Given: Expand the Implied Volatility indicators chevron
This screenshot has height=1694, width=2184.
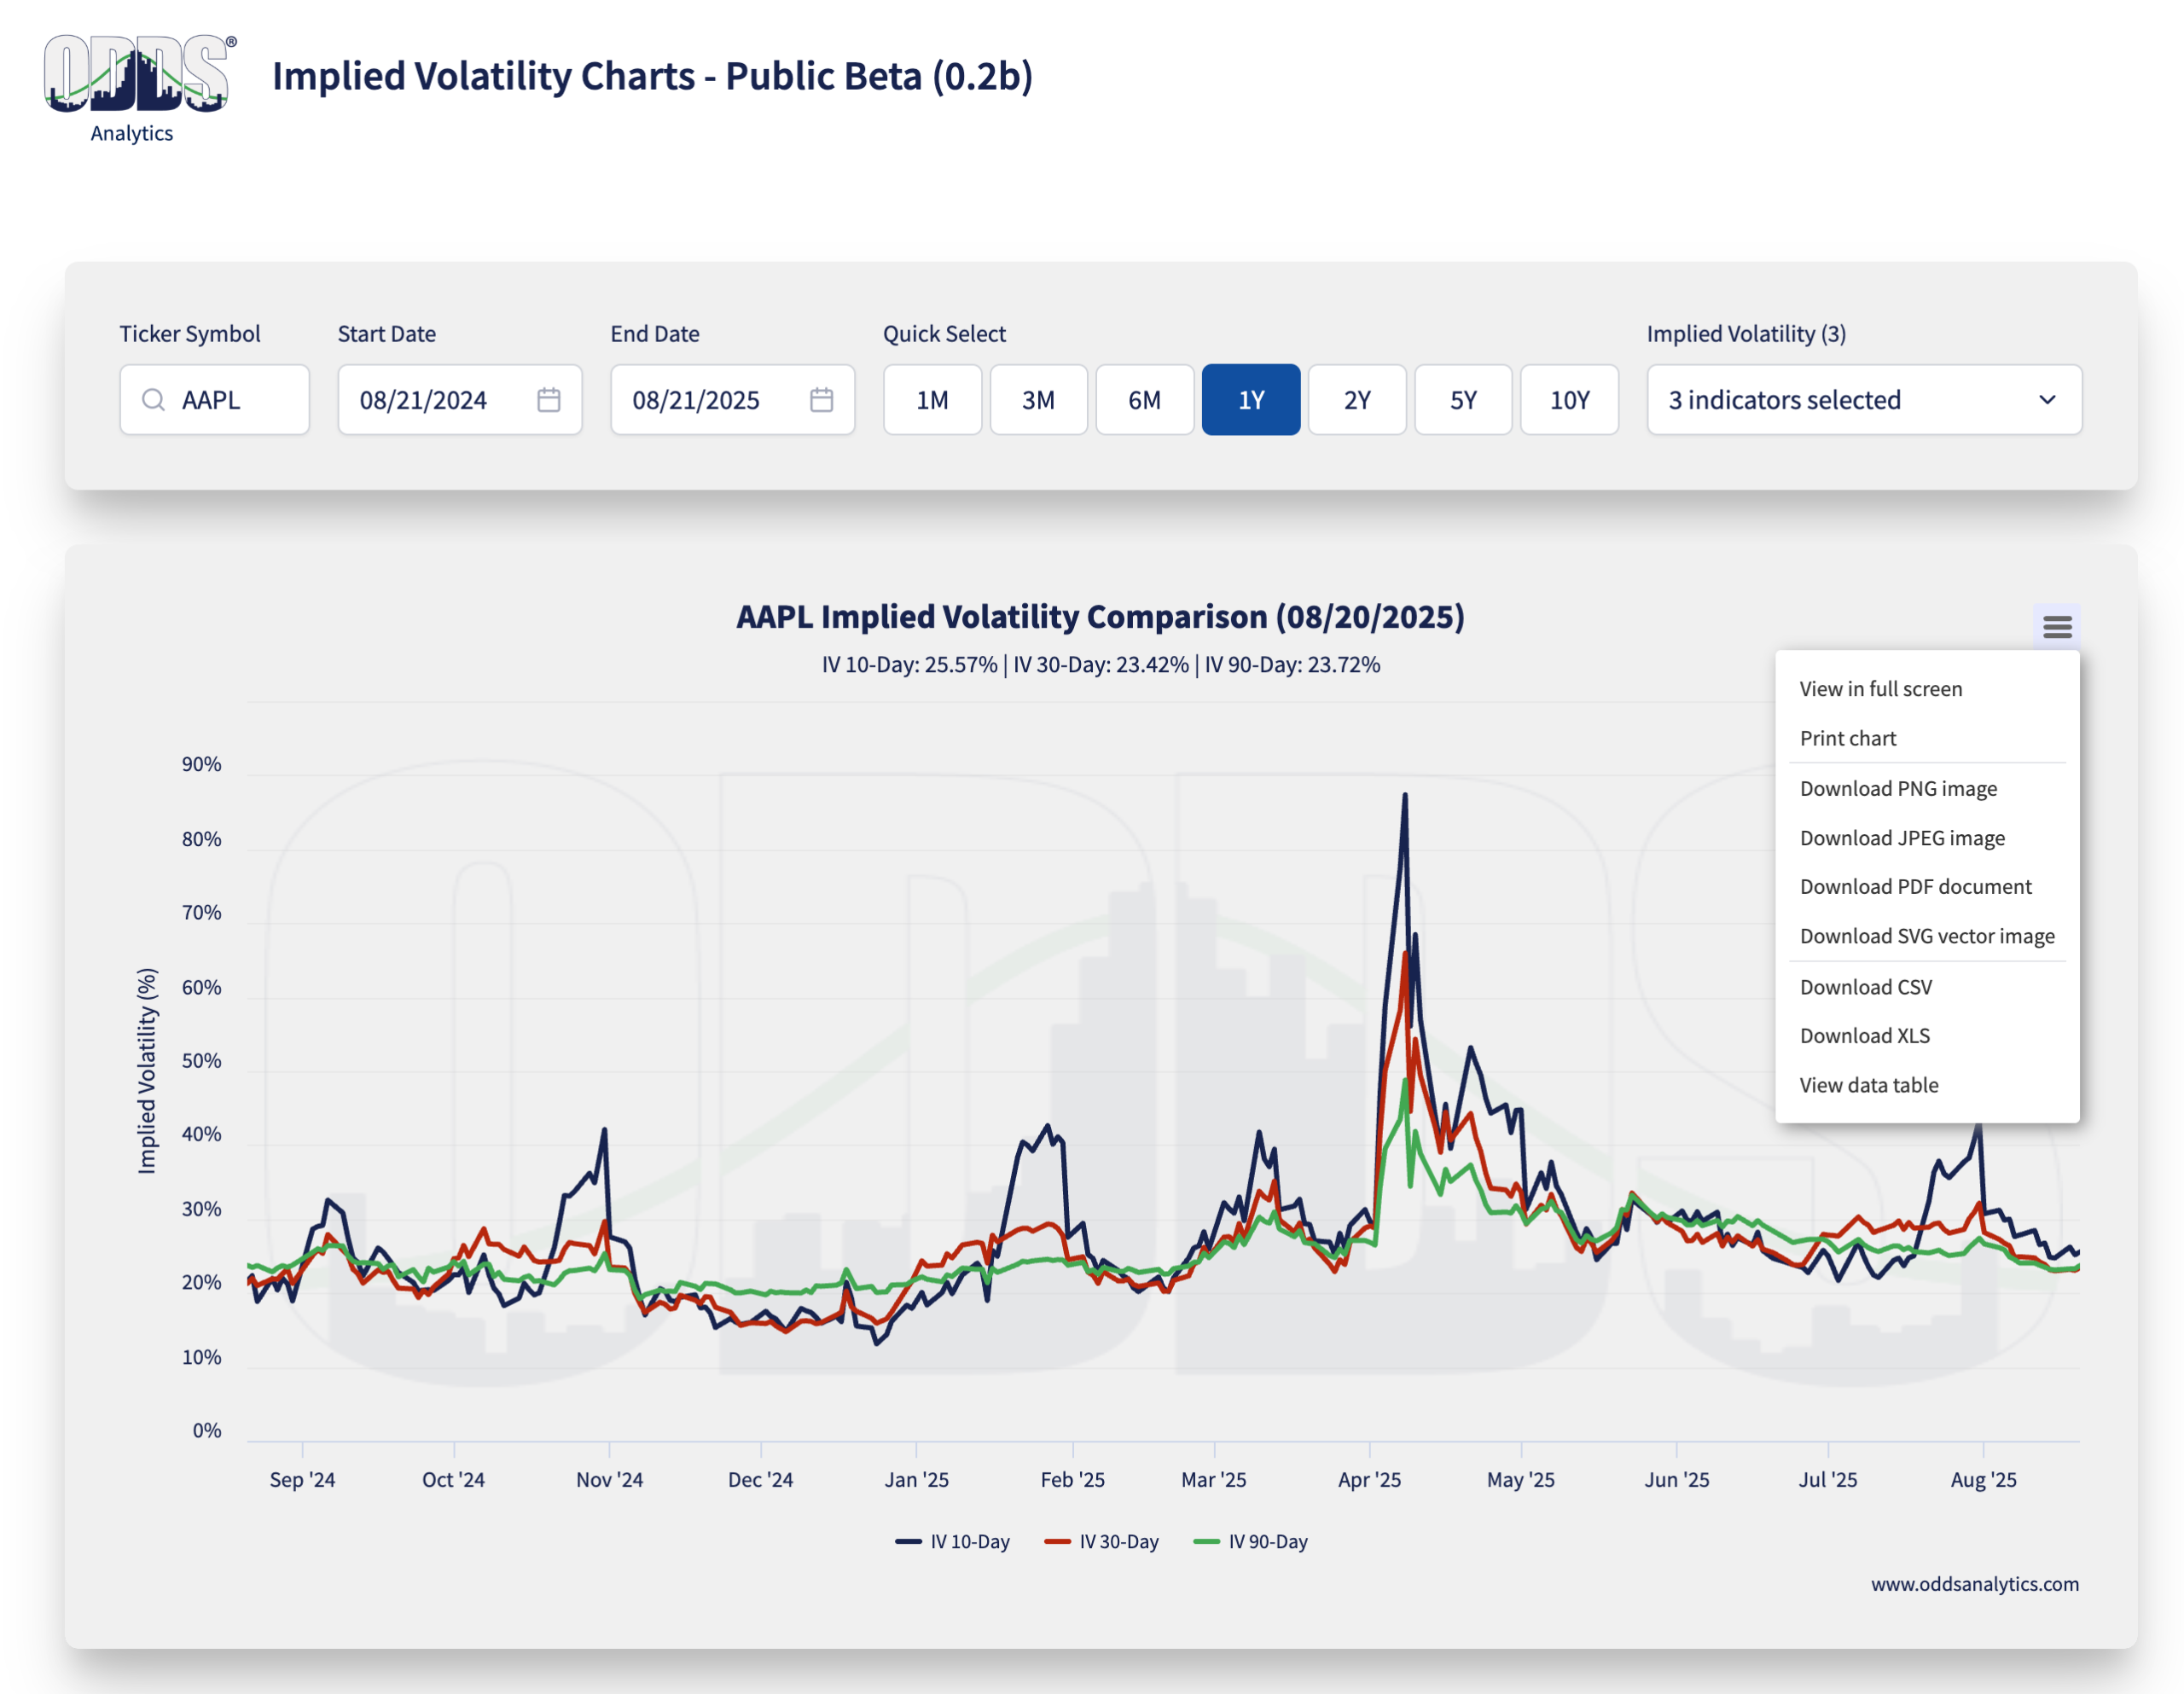Looking at the screenshot, I should (x=2047, y=400).
